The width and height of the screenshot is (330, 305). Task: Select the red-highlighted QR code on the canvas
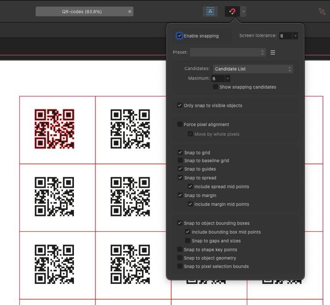pos(54,129)
